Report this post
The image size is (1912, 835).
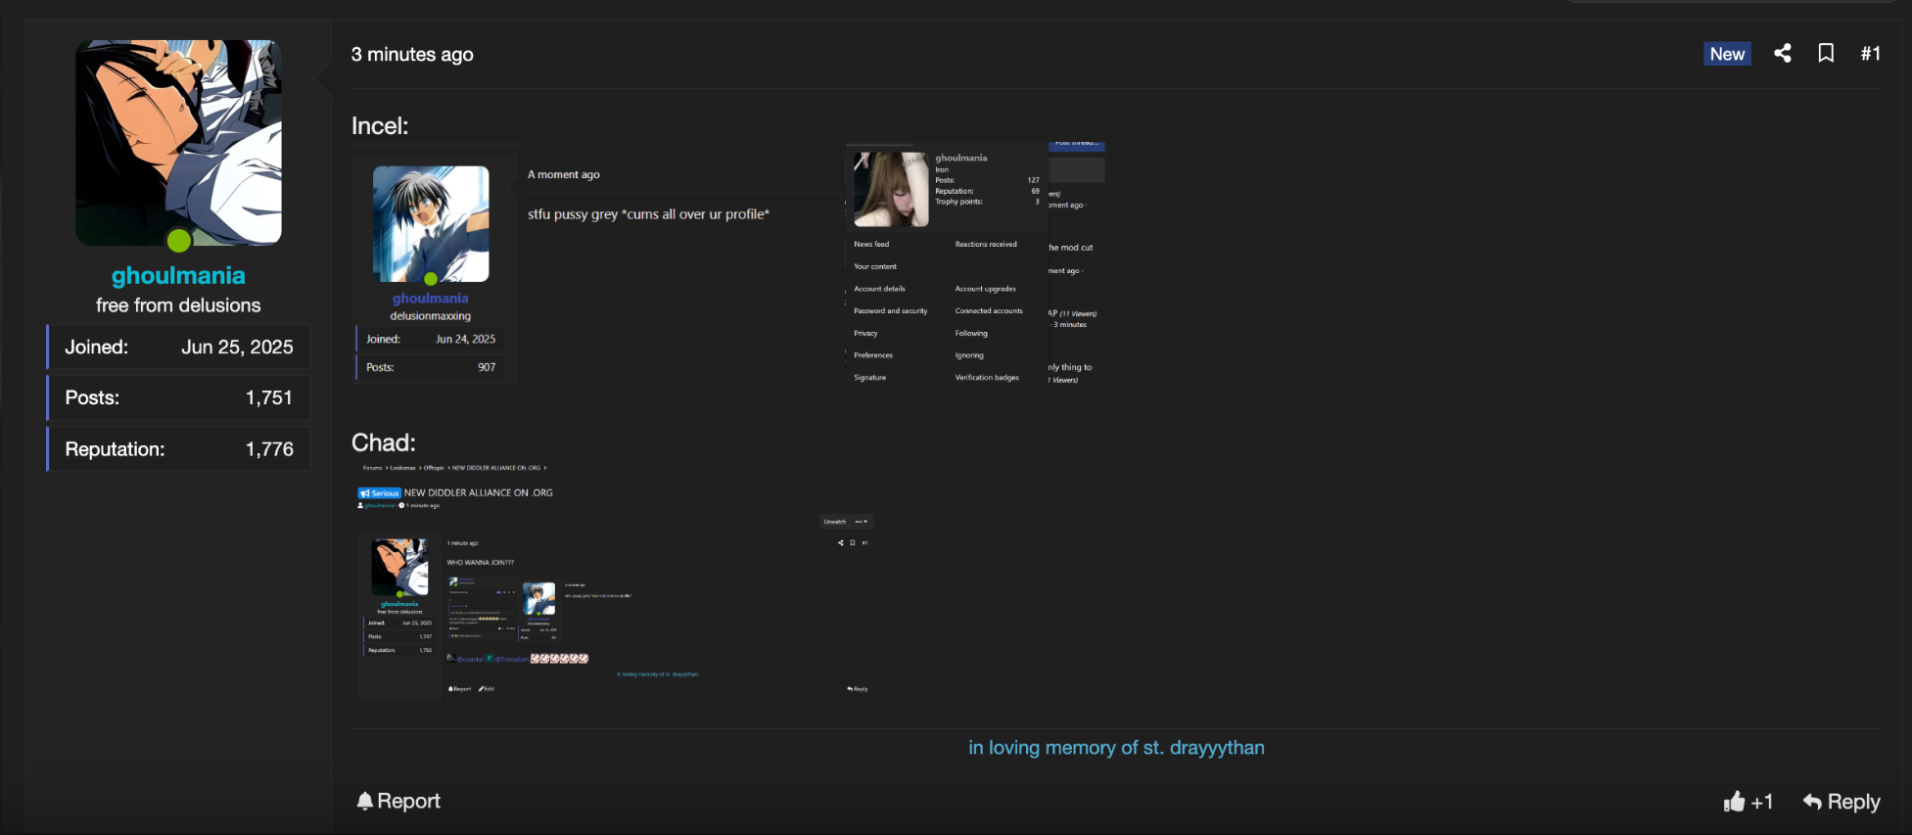point(398,801)
